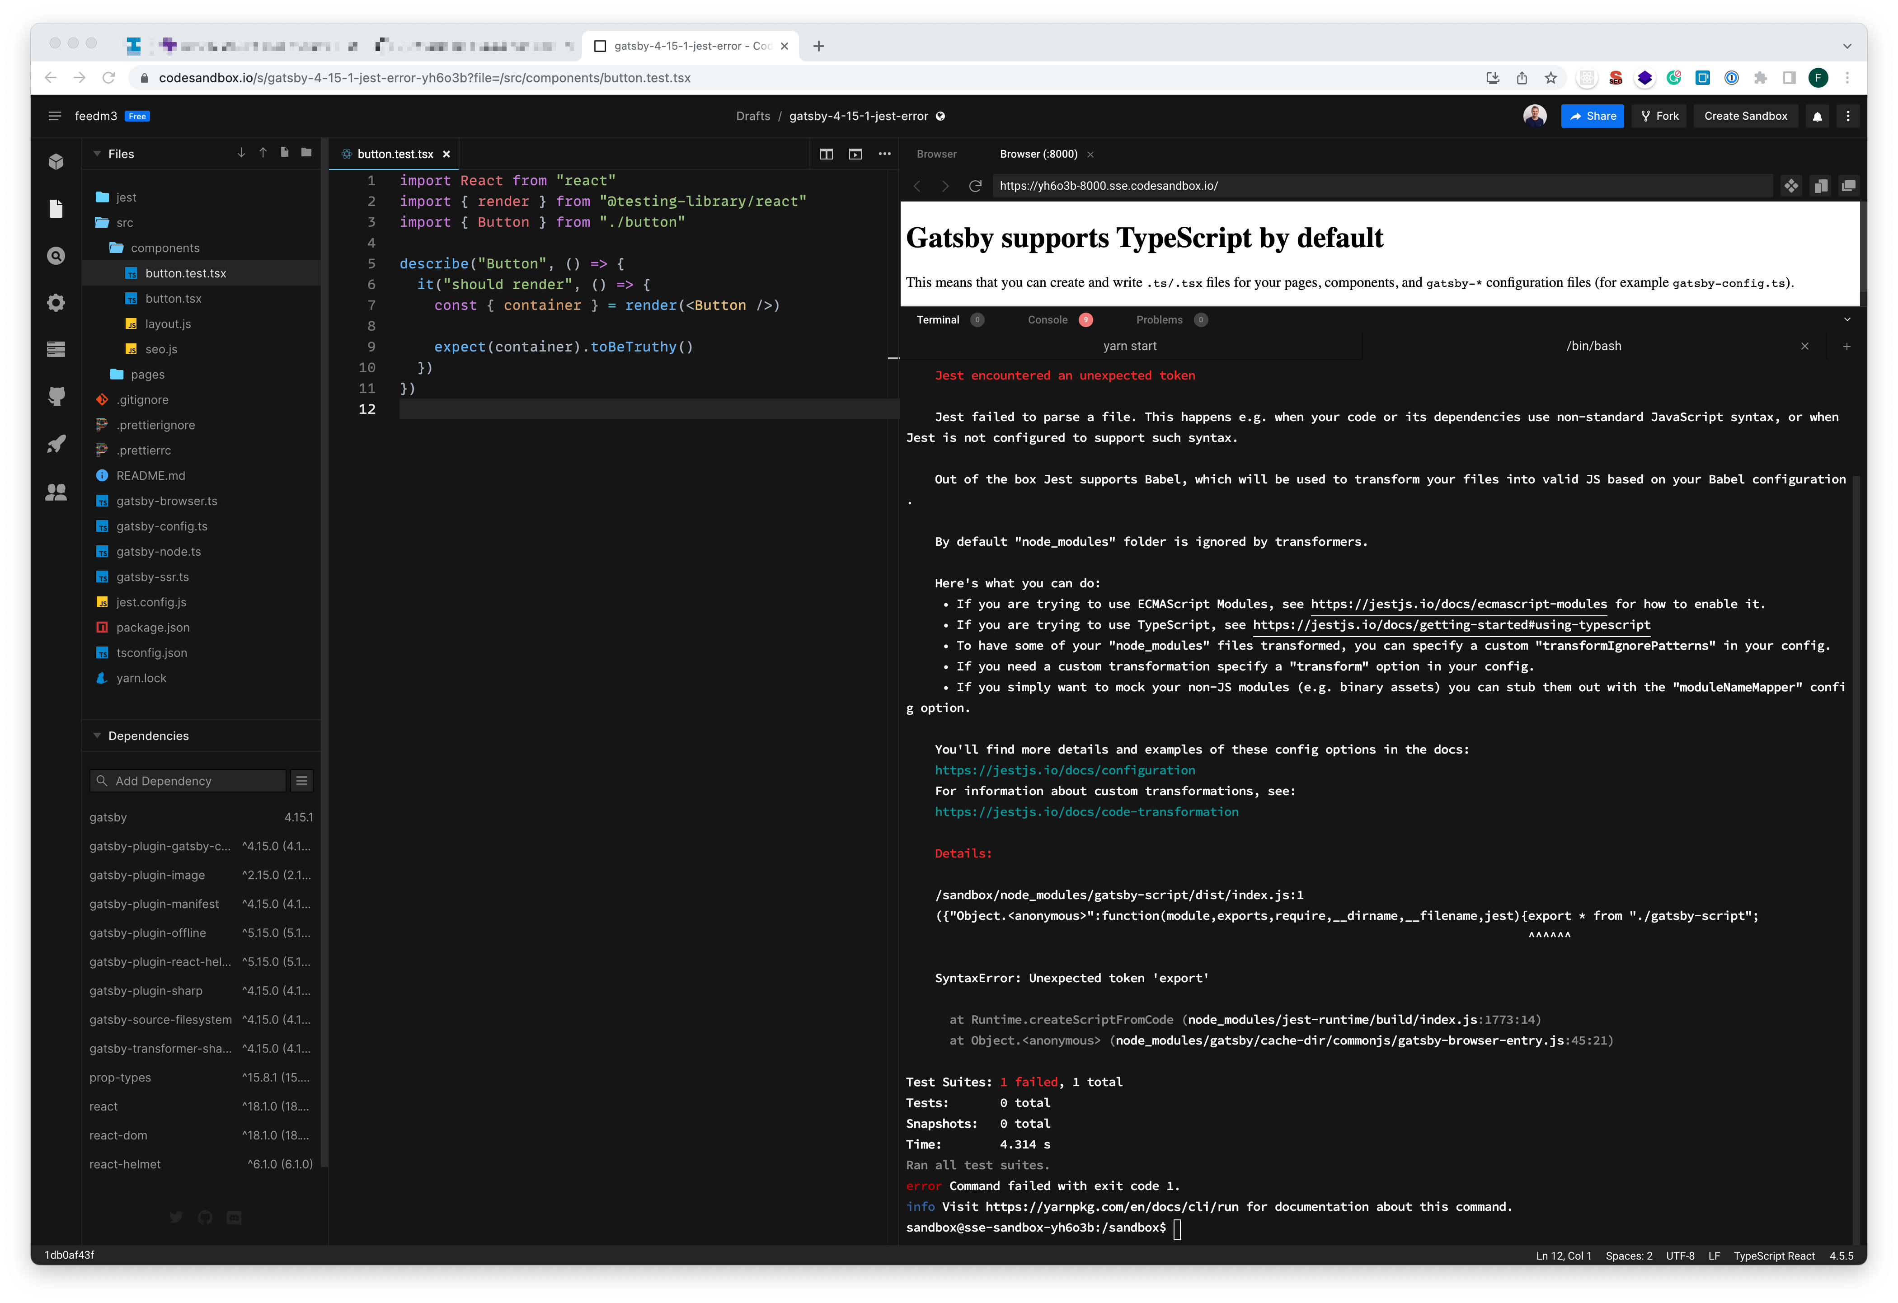Screen dimensions: 1898x1303
Task: Open the Live collaboration users panel
Action: pos(56,491)
